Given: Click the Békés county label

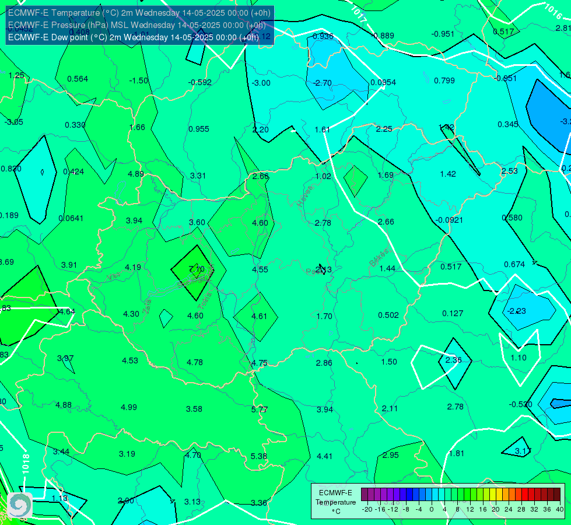Looking at the screenshot, I should tap(380, 258).
